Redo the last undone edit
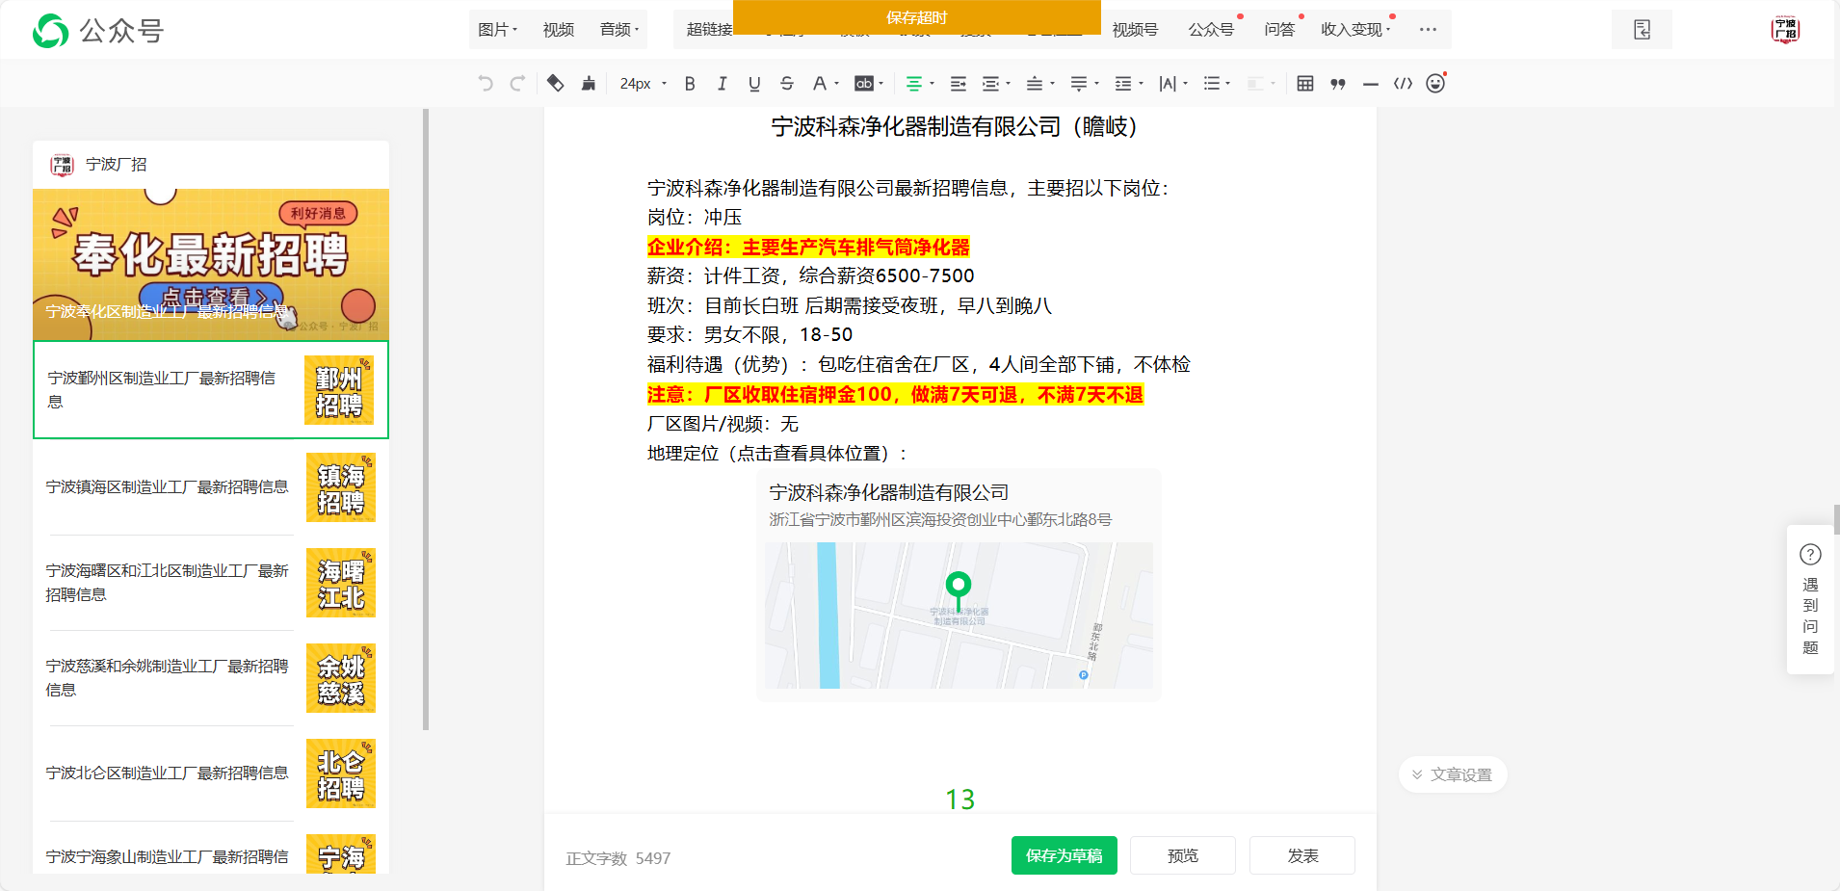 pyautogui.click(x=517, y=84)
